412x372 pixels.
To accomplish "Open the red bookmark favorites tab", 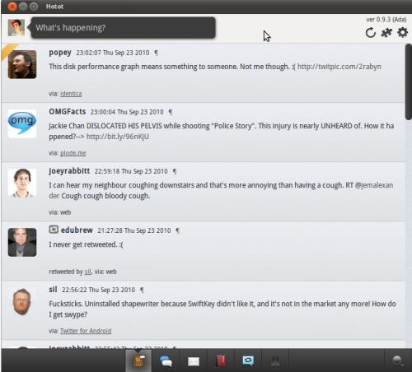I will (x=221, y=361).
